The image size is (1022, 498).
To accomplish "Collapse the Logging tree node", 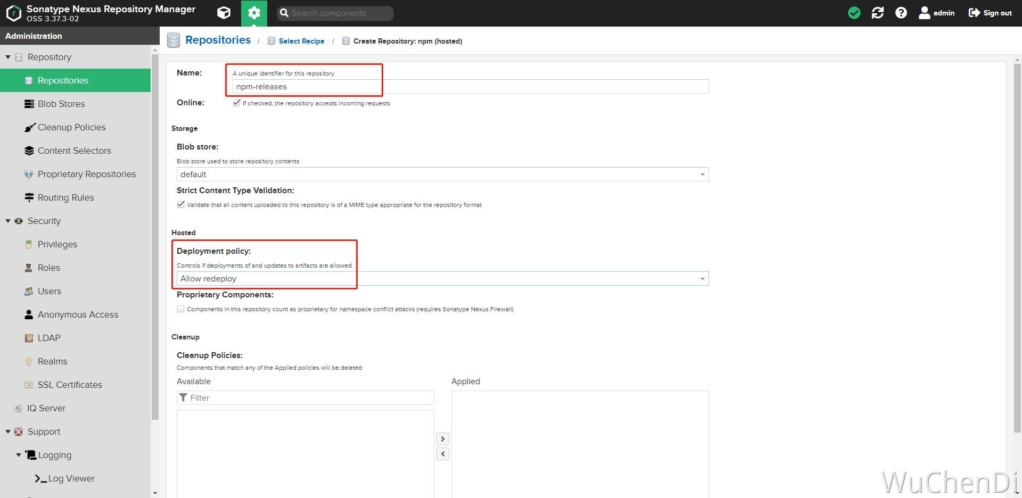I will click(x=19, y=455).
